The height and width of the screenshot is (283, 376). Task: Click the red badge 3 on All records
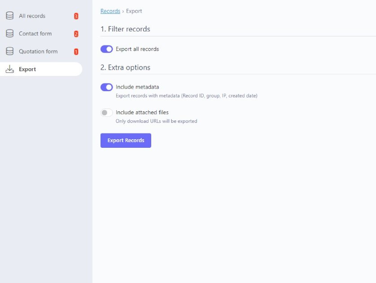point(76,16)
